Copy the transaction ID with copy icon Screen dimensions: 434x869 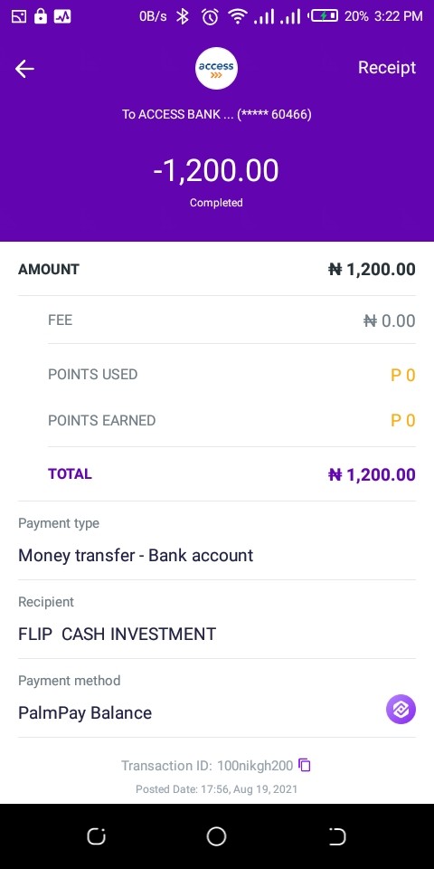pyautogui.click(x=305, y=766)
